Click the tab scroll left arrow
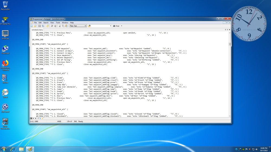 pyautogui.click(x=225, y=30)
